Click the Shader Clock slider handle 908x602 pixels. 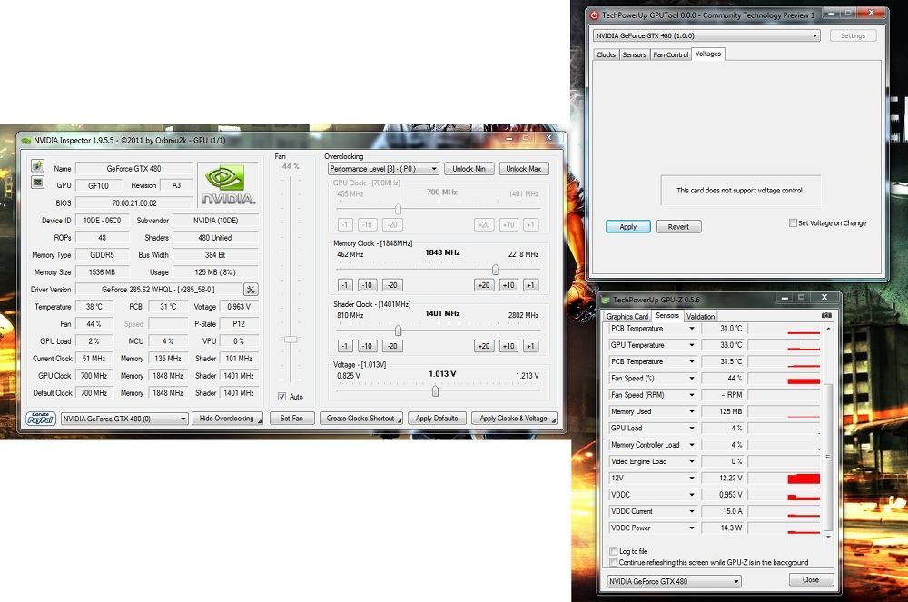pyautogui.click(x=398, y=331)
